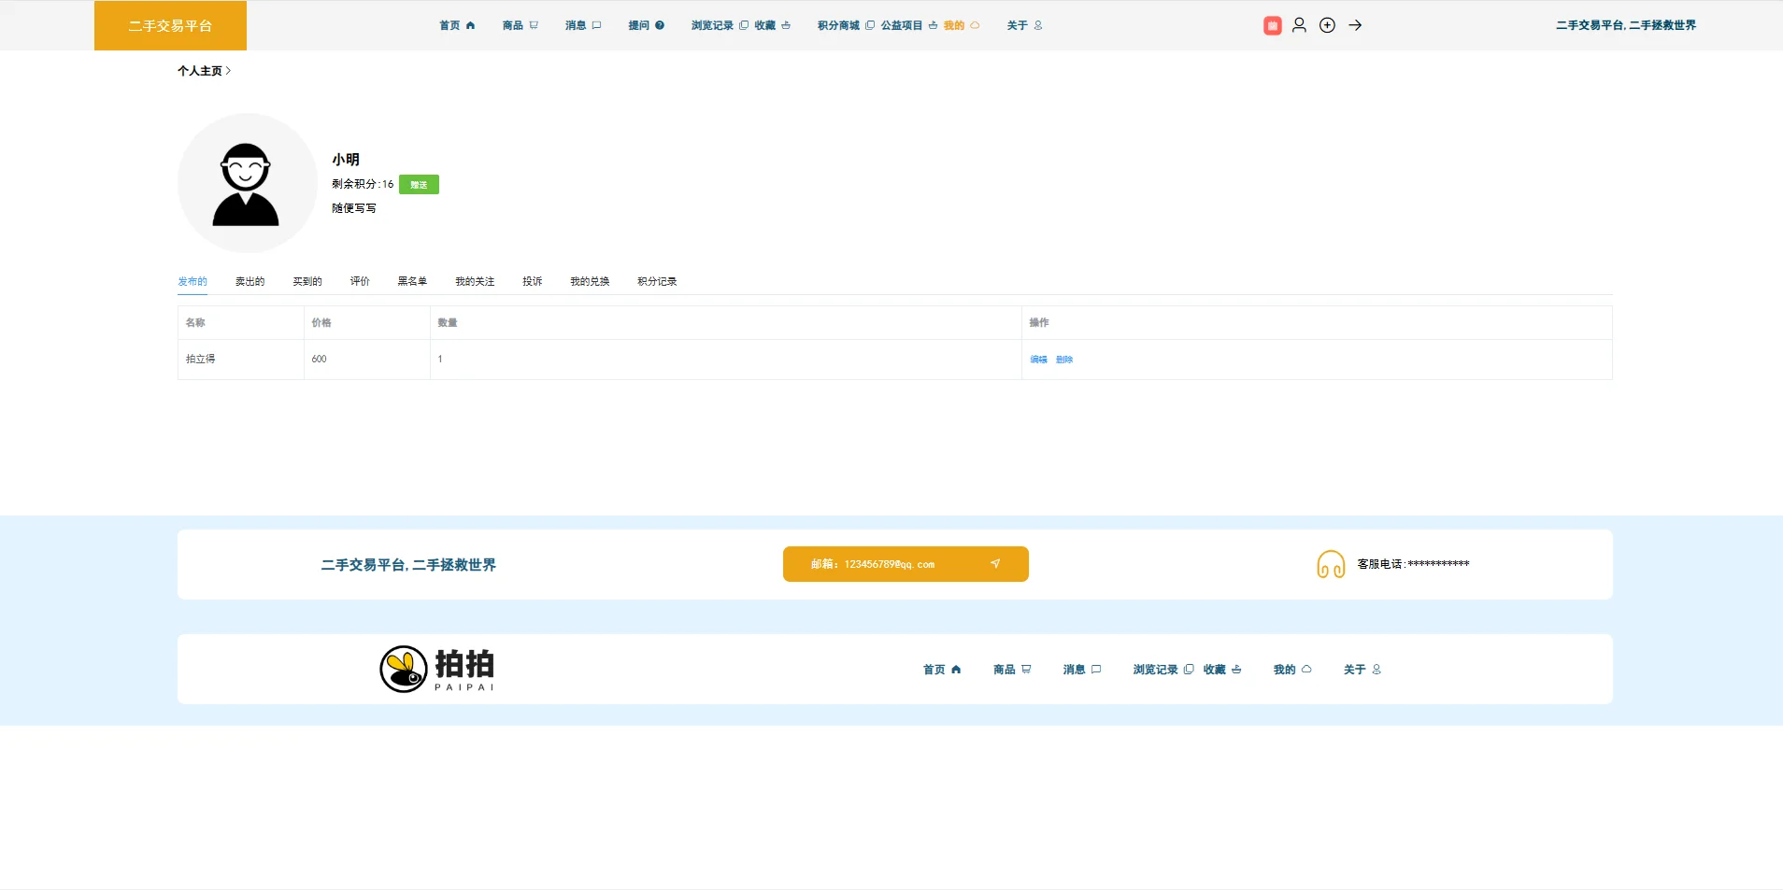Viewport: 1783px width, 890px height.
Task: Click the home icon beside 首页
Action: pyautogui.click(x=470, y=25)
